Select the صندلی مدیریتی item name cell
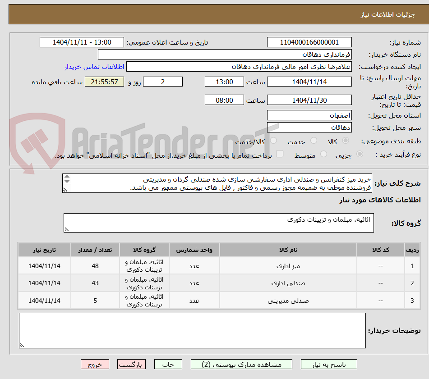 click(x=288, y=301)
